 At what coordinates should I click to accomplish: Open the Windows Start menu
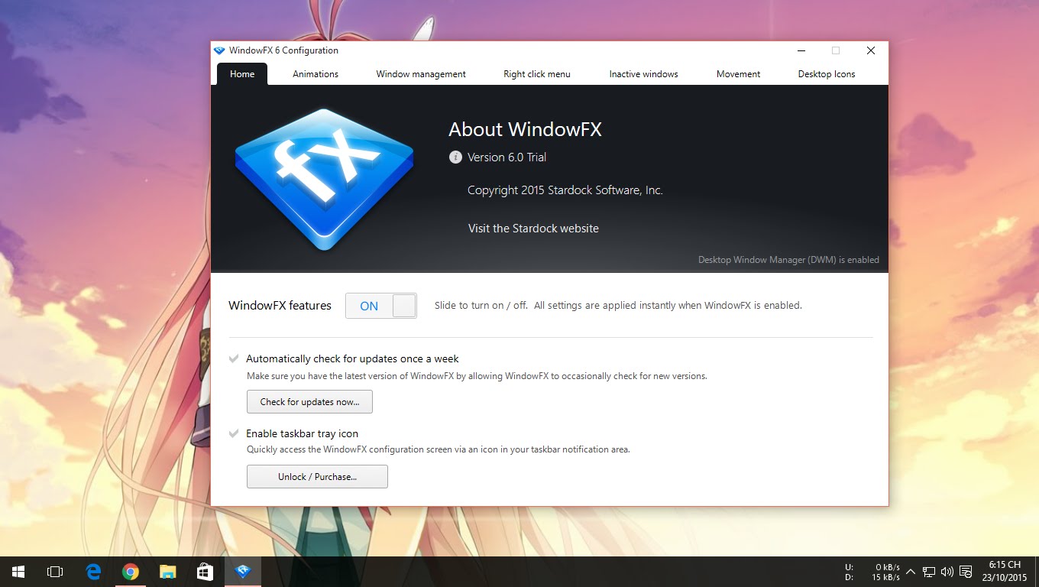pyautogui.click(x=18, y=572)
